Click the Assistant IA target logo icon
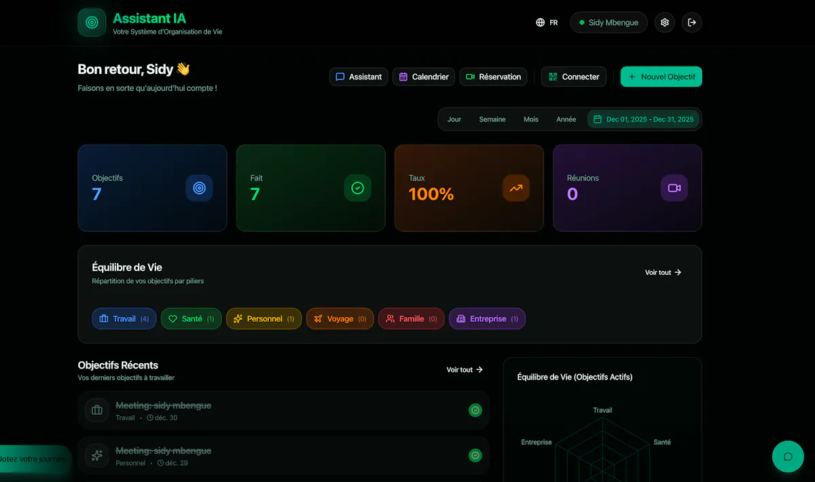Viewport: 815px width, 482px height. click(92, 22)
